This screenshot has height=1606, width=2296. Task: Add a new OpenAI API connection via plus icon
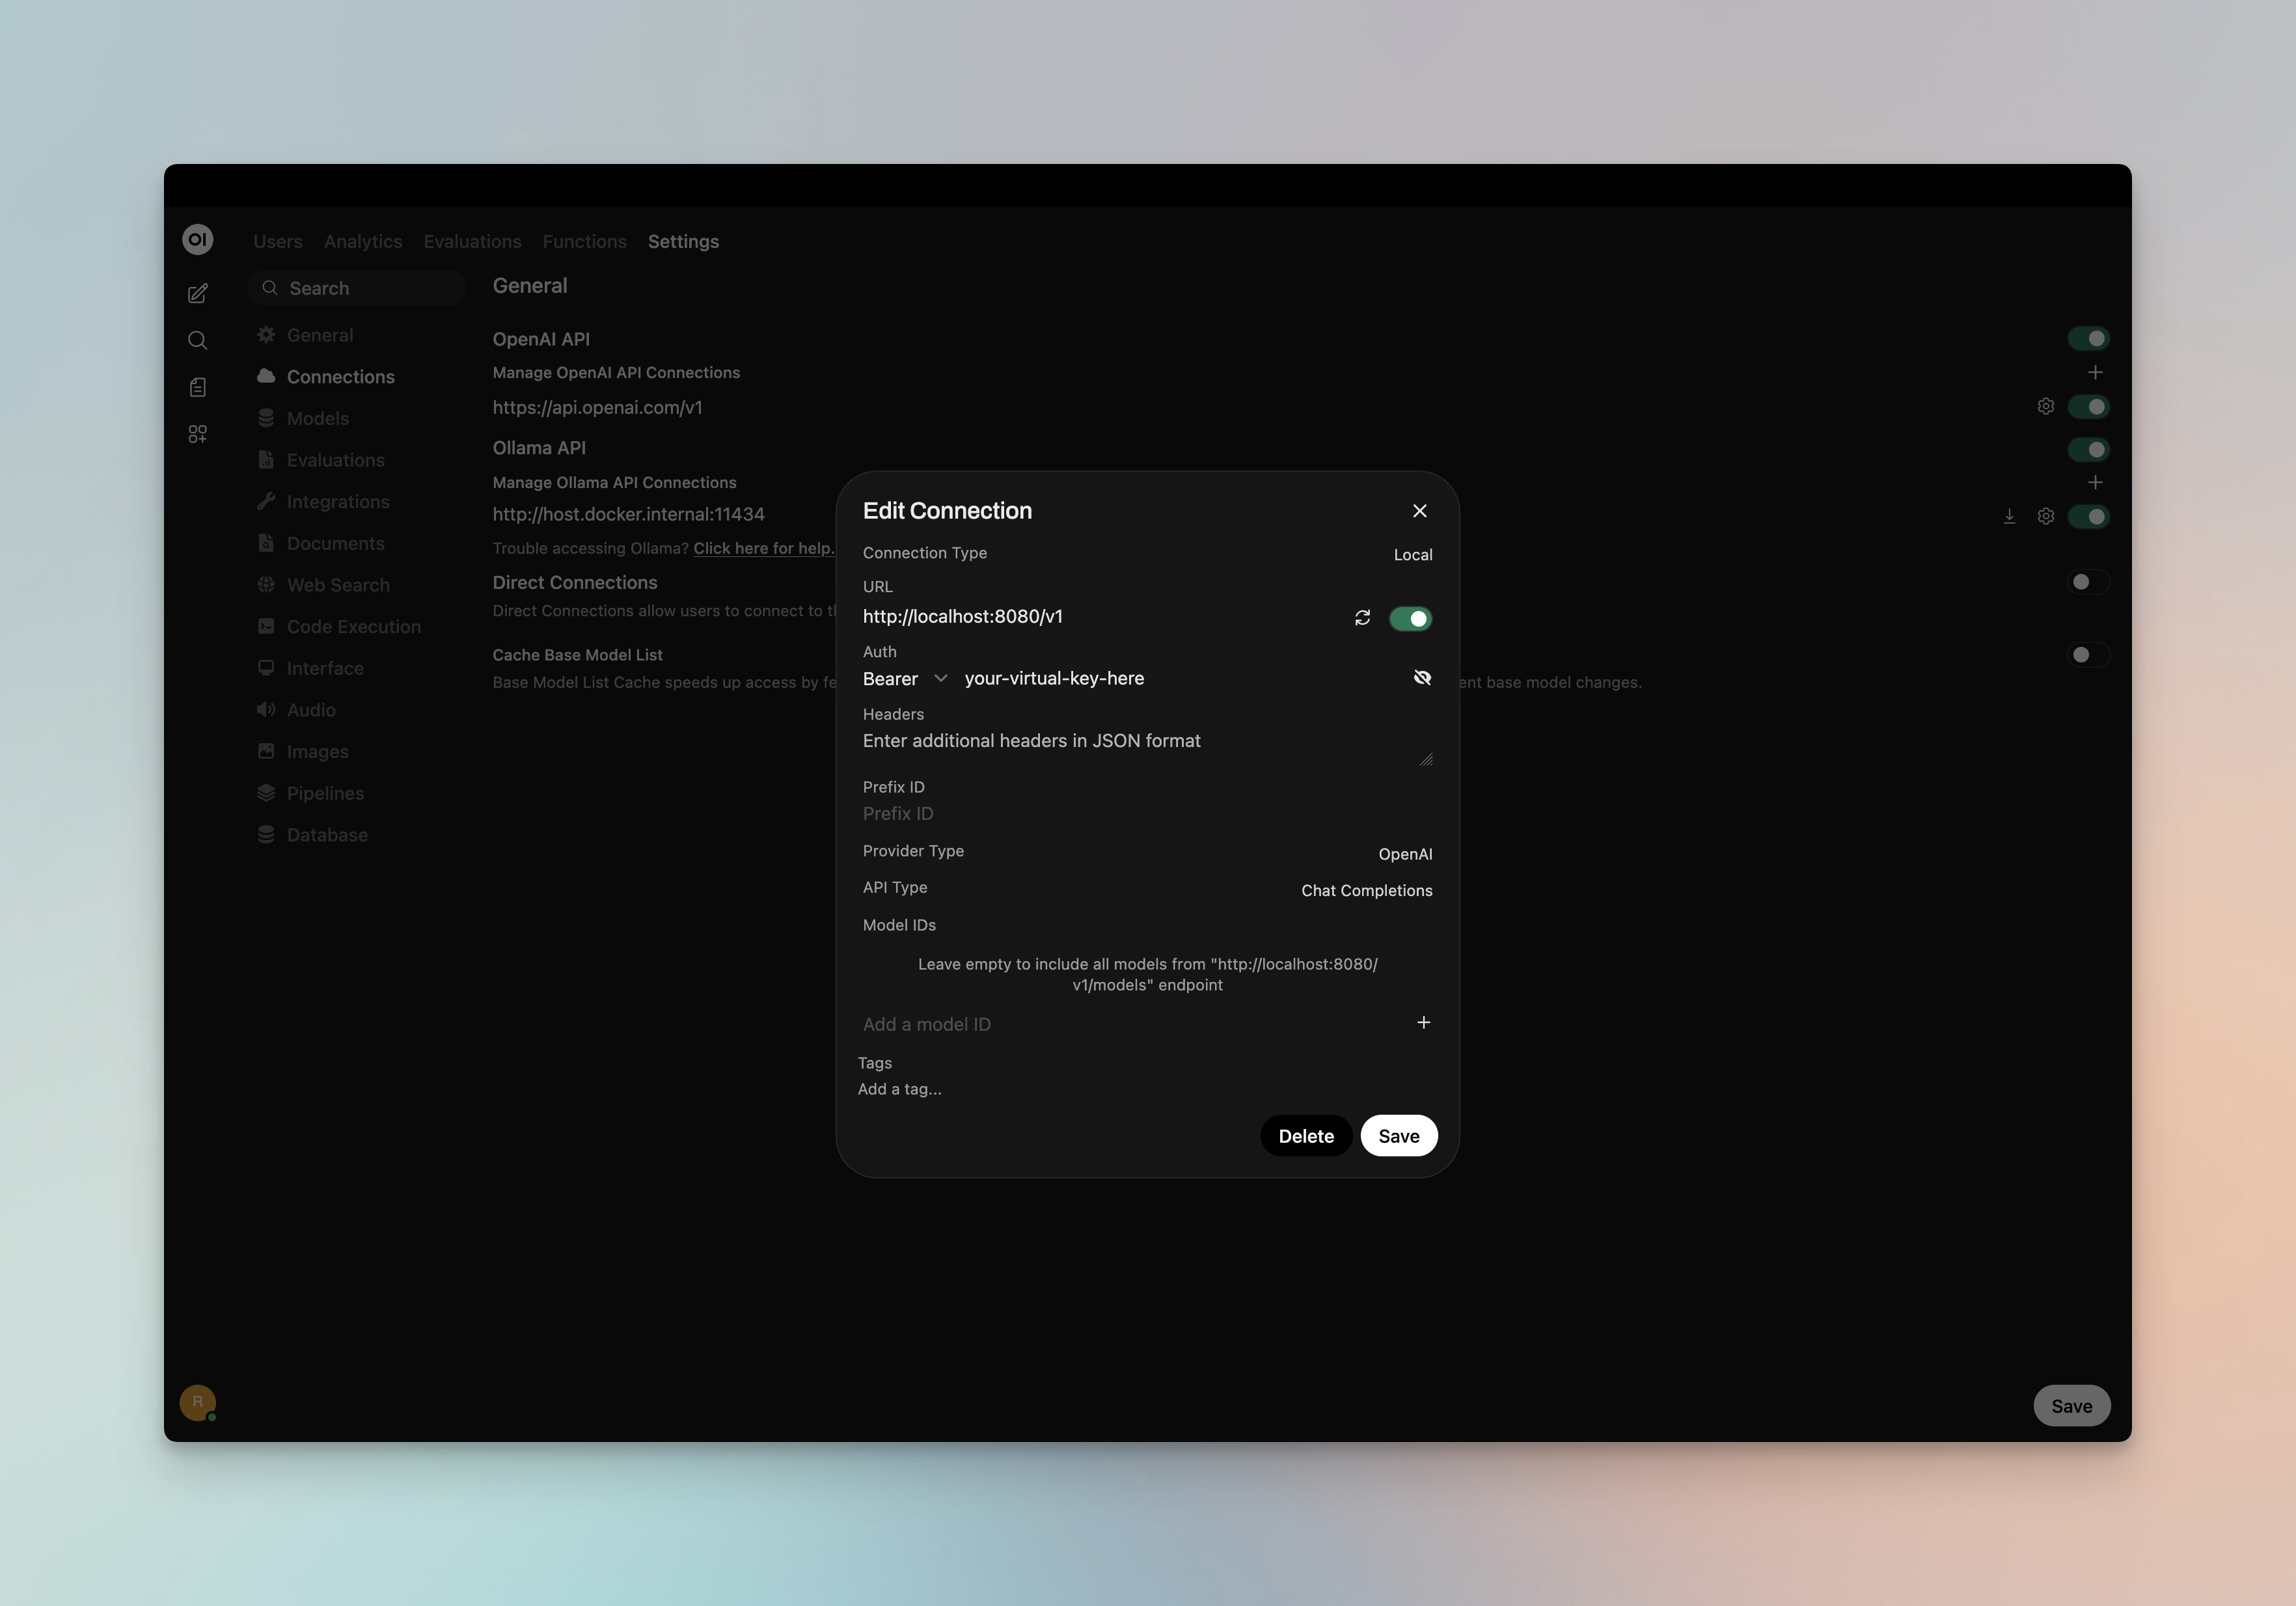pyautogui.click(x=2096, y=372)
